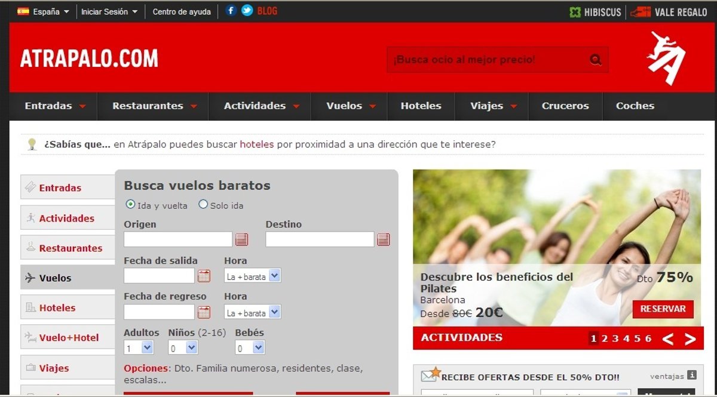717x397 pixels.
Task: Open departure Hora dropdown
Action: coord(252,276)
